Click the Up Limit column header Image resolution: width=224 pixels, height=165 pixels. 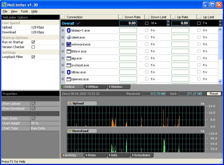(x=210, y=17)
